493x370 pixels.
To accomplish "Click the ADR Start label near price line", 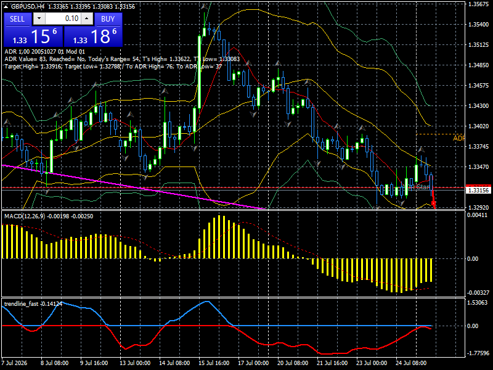I will pyautogui.click(x=417, y=187).
